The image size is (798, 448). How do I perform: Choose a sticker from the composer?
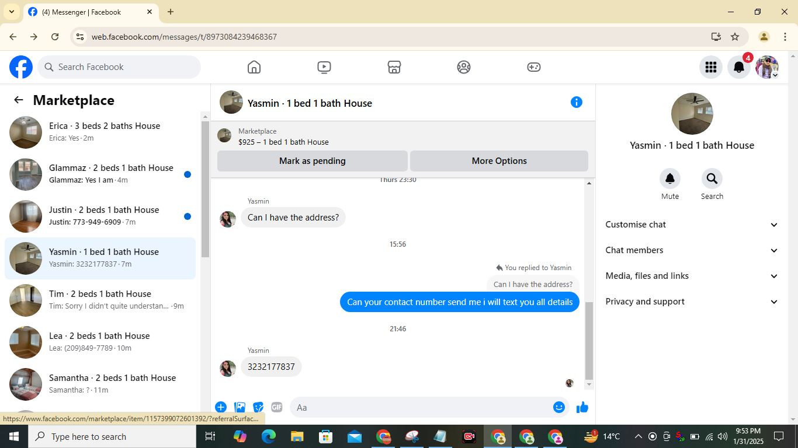(x=258, y=407)
